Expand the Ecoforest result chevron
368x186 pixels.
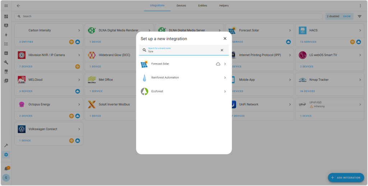pyautogui.click(x=225, y=92)
